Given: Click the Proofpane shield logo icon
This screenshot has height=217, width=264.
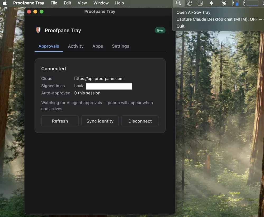Looking at the screenshot, I should [x=38, y=30].
